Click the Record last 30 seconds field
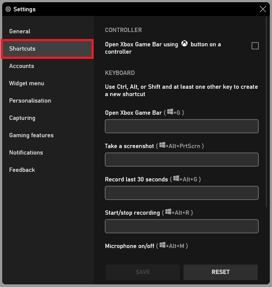272x287 pixels. click(x=181, y=193)
